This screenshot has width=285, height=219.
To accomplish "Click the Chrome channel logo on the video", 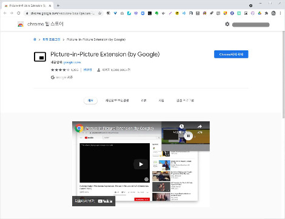I will 79,128.
